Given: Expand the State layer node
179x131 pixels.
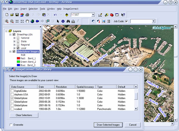Looking at the screenshot, I should [x=14, y=41].
